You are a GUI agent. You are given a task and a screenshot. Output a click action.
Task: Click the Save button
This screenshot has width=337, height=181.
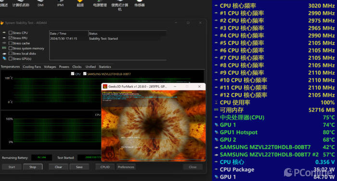[79, 167]
